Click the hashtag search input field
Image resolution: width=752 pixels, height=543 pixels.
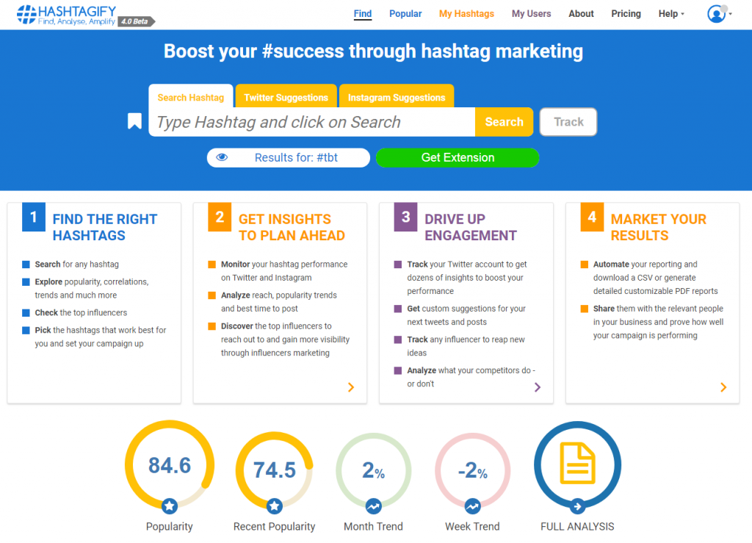click(311, 122)
